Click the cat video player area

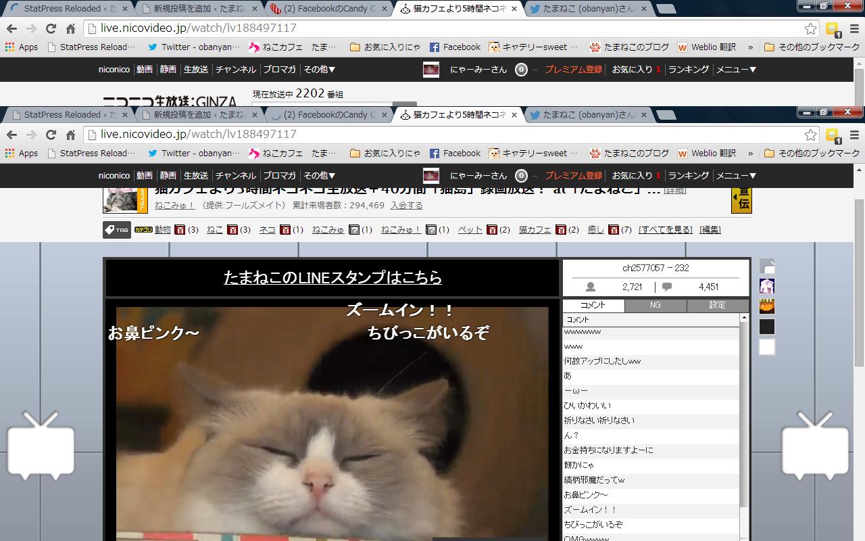[x=332, y=423]
